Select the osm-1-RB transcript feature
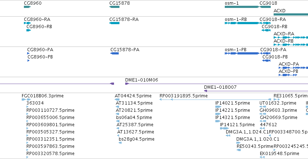Viewport: 308px width, 159px height. click(242, 23)
